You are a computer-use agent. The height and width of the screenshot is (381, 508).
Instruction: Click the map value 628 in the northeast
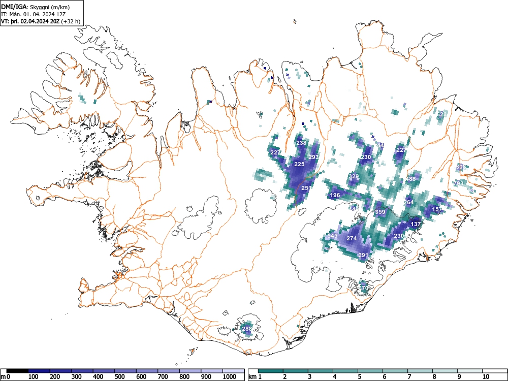pyautogui.click(x=441, y=114)
